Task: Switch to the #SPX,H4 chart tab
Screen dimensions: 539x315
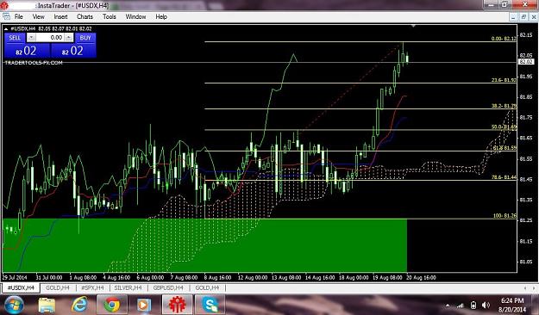Action: pos(92,287)
